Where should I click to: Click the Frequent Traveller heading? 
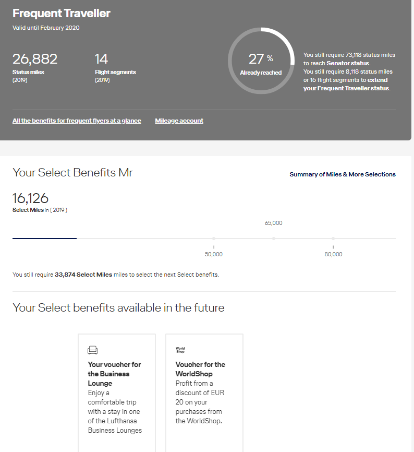(x=62, y=13)
